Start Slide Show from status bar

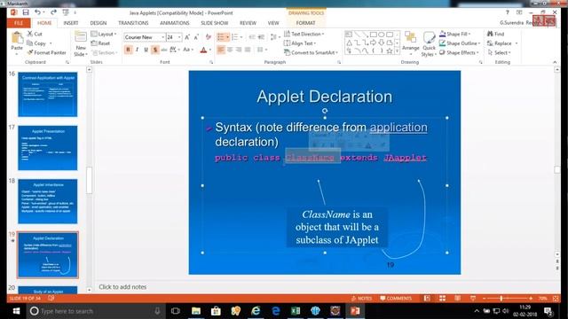473,298
